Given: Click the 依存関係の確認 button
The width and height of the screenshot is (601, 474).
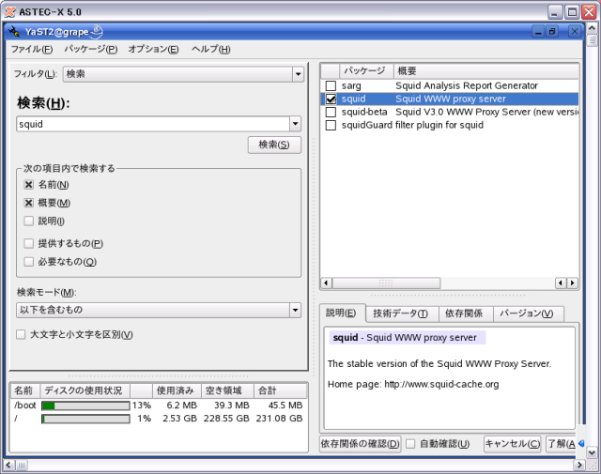Looking at the screenshot, I should [x=360, y=443].
